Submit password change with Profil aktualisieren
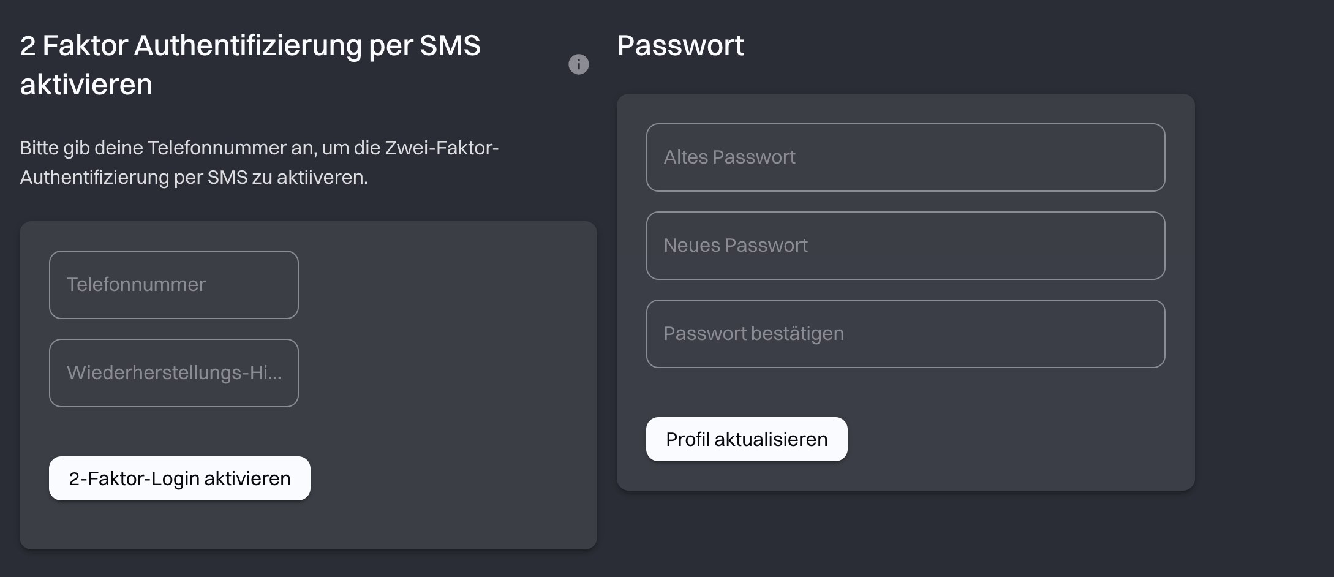 pos(746,439)
